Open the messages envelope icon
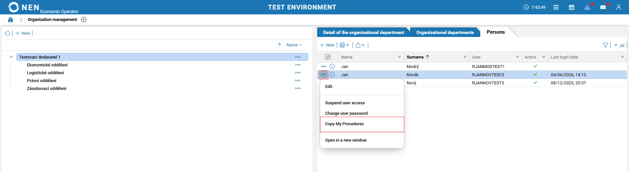 [x=603, y=7]
